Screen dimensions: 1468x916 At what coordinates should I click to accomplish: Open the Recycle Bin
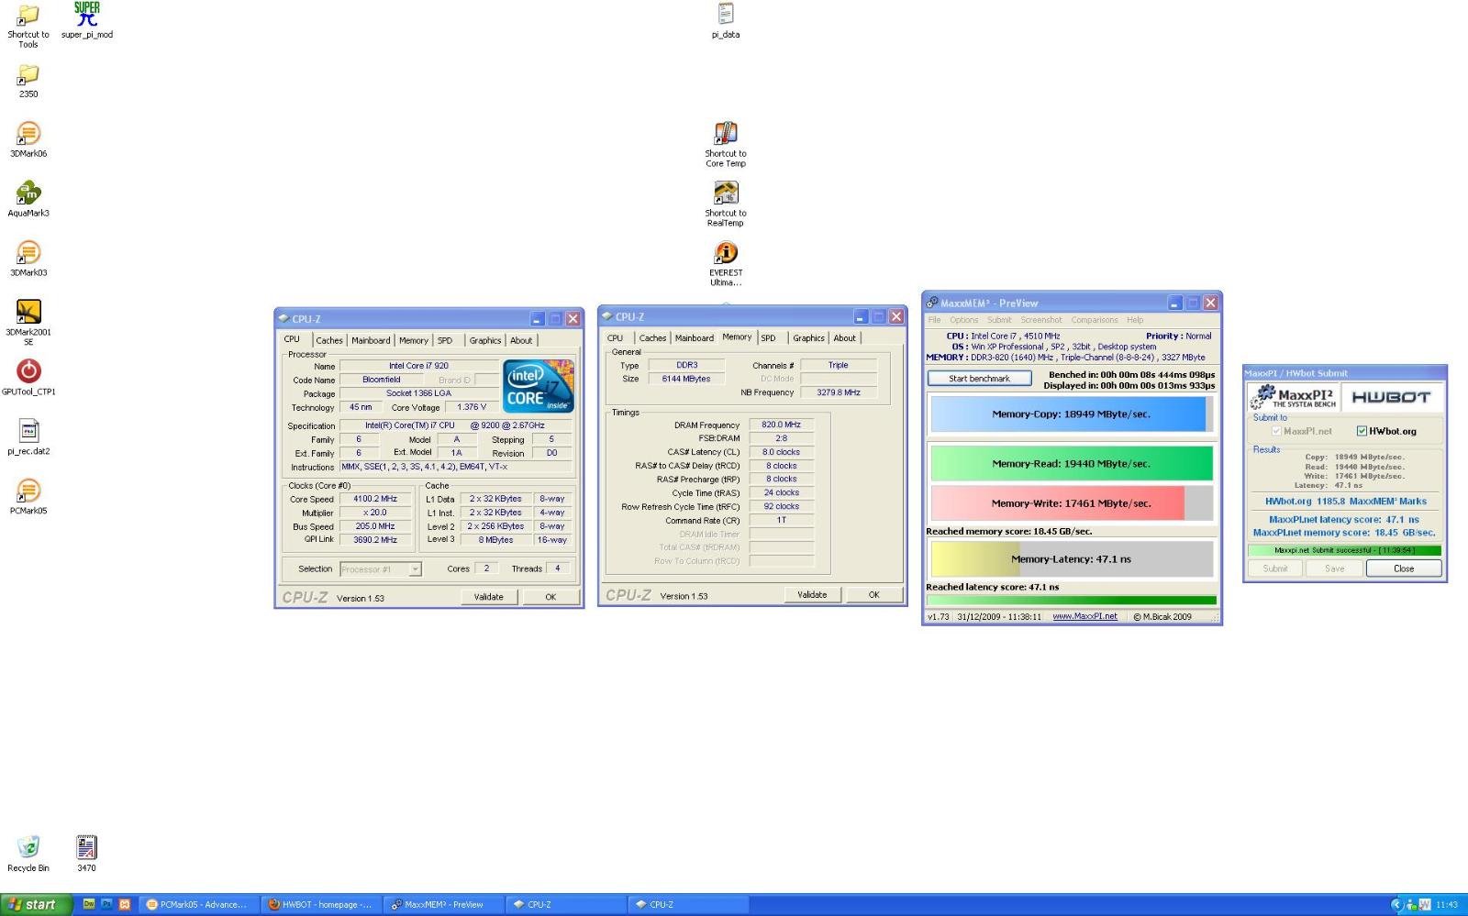[x=28, y=847]
